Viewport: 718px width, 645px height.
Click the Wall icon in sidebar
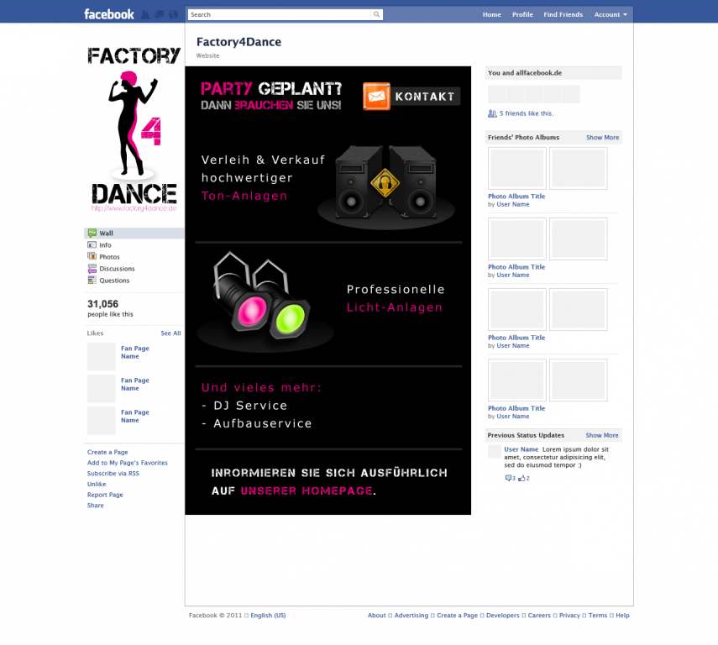click(x=92, y=233)
